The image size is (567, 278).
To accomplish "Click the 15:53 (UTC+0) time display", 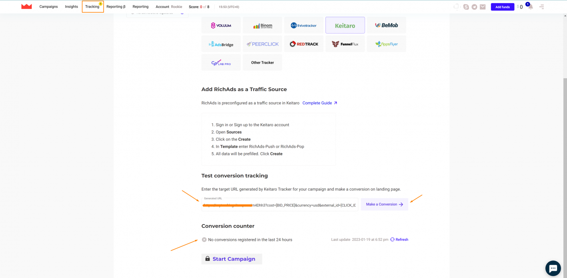I will (229, 7).
